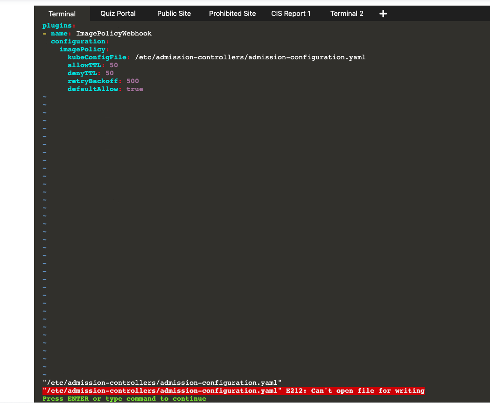Click the 'imagePolicy' key
490x403 pixels.
[83, 49]
